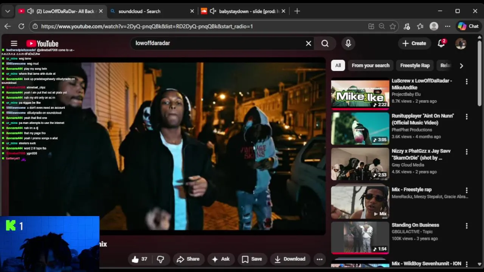Open more actions ellipsis under video
The height and width of the screenshot is (272, 484).
click(x=320, y=259)
